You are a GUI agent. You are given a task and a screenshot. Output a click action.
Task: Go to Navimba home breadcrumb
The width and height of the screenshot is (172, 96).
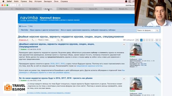pyautogui.click(x=24, y=30)
